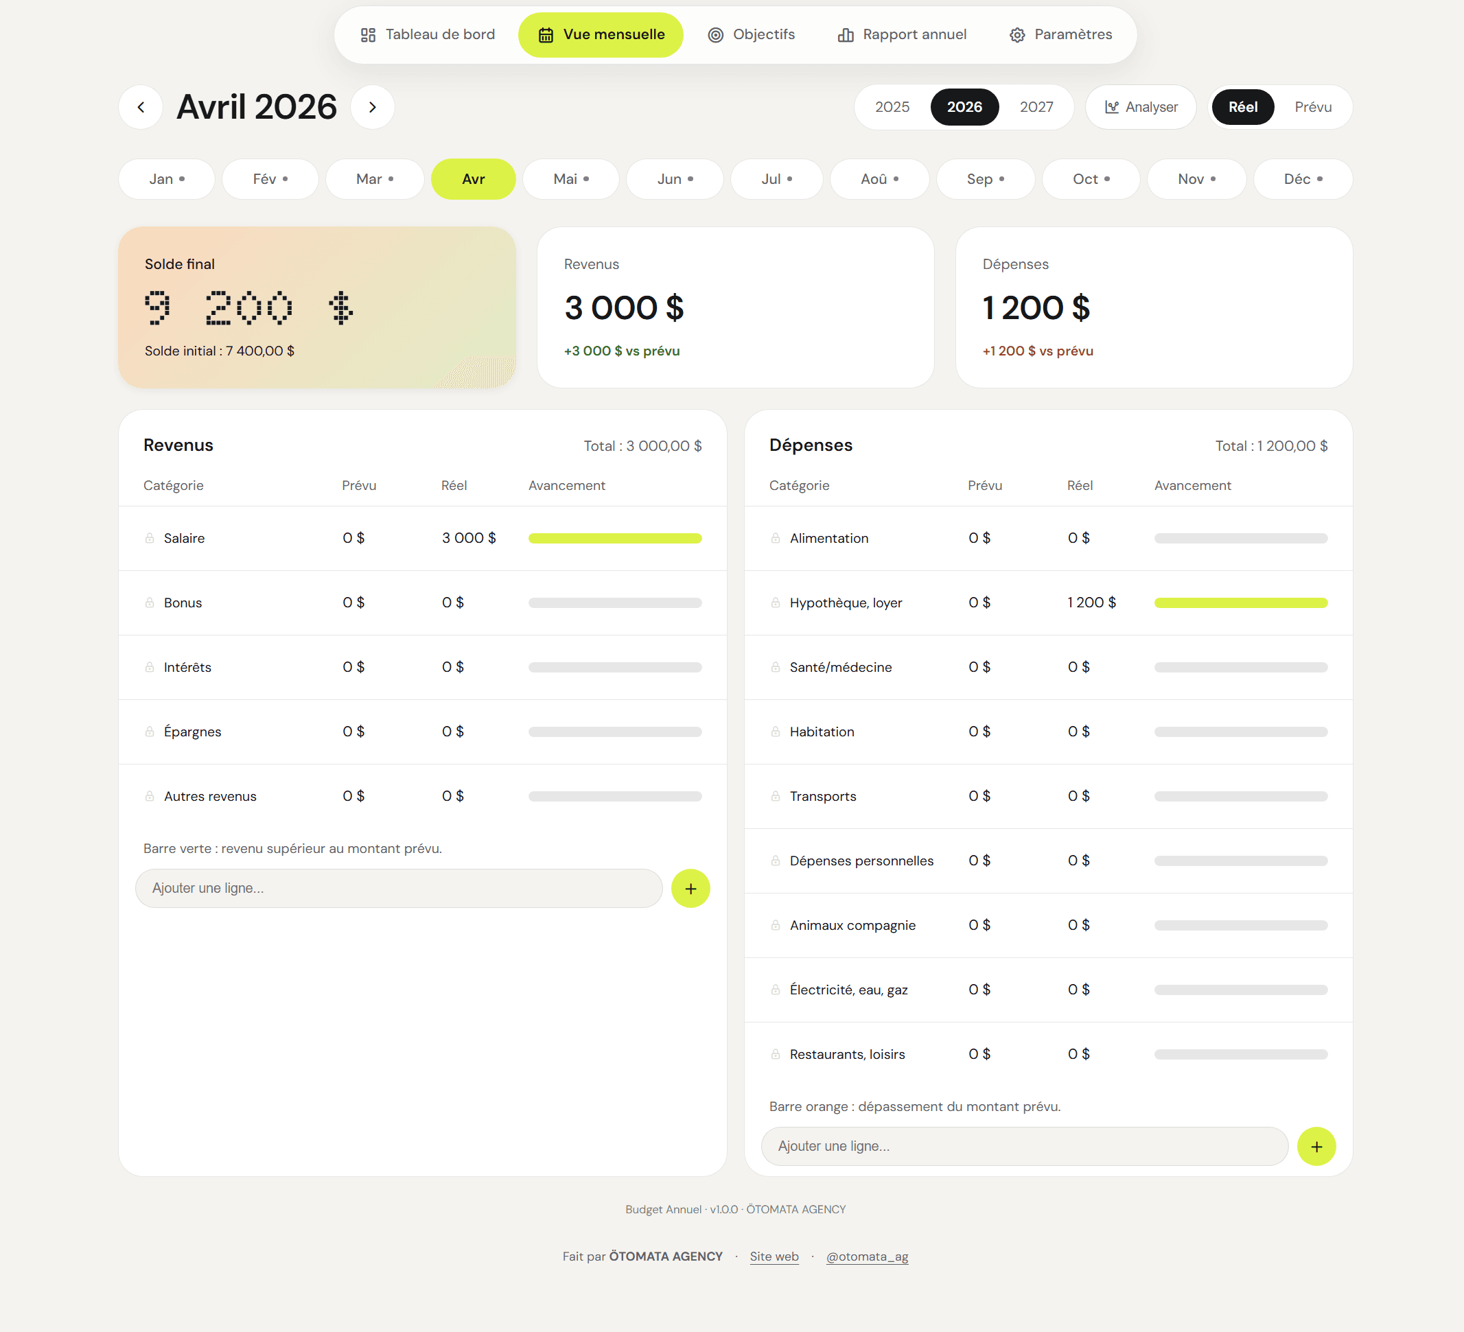This screenshot has height=1332, width=1464.
Task: Click Salaire Réel value 3 000 $
Action: click(x=469, y=538)
